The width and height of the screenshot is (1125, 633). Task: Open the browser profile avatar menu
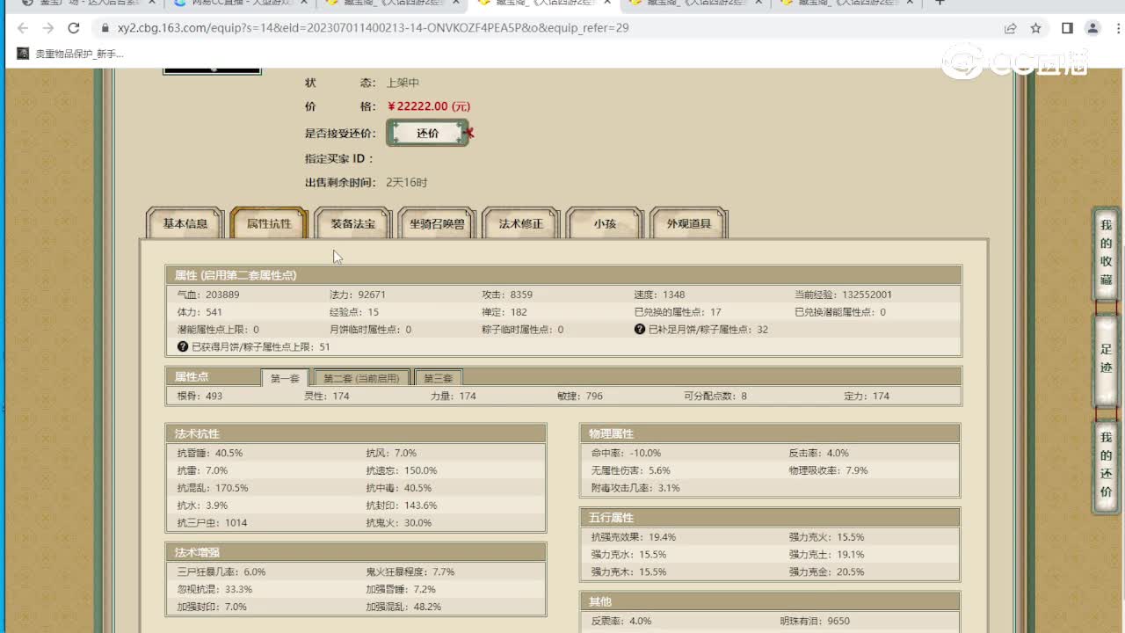click(1092, 28)
